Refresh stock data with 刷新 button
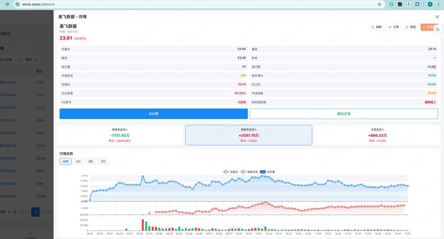 [377, 27]
